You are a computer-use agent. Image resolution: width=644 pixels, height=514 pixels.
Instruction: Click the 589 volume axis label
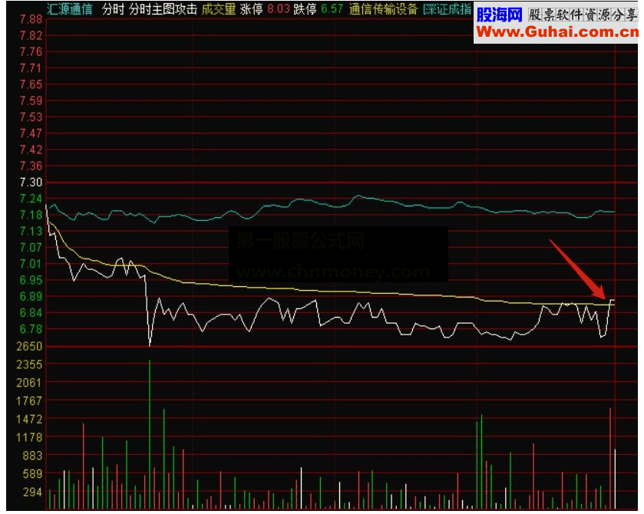click(32, 474)
